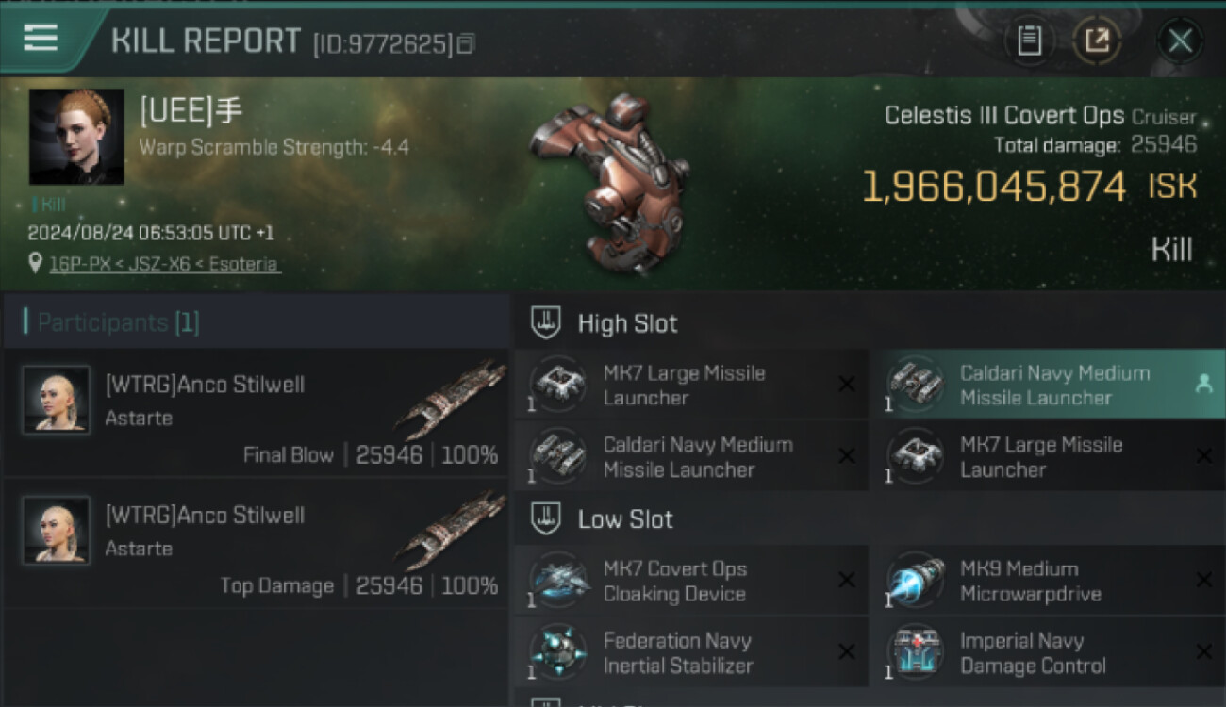View the victim's character portrait

click(76, 137)
